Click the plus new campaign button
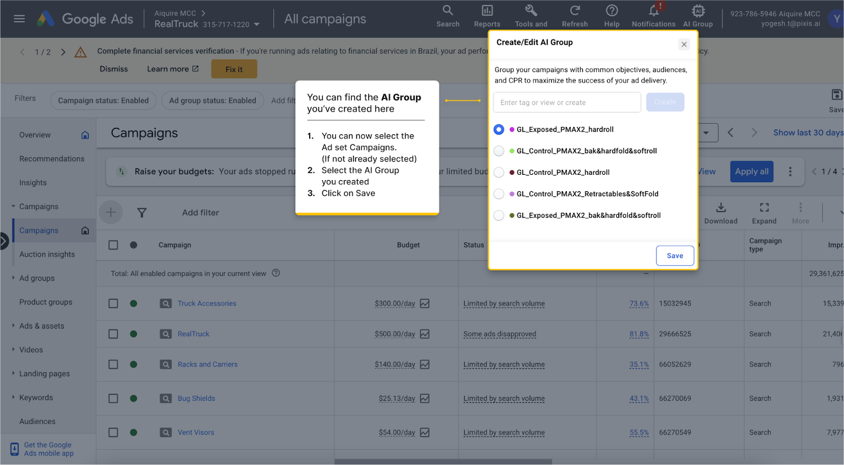The height and width of the screenshot is (465, 844). (111, 212)
